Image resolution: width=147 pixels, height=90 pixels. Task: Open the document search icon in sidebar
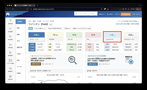tap(10, 52)
